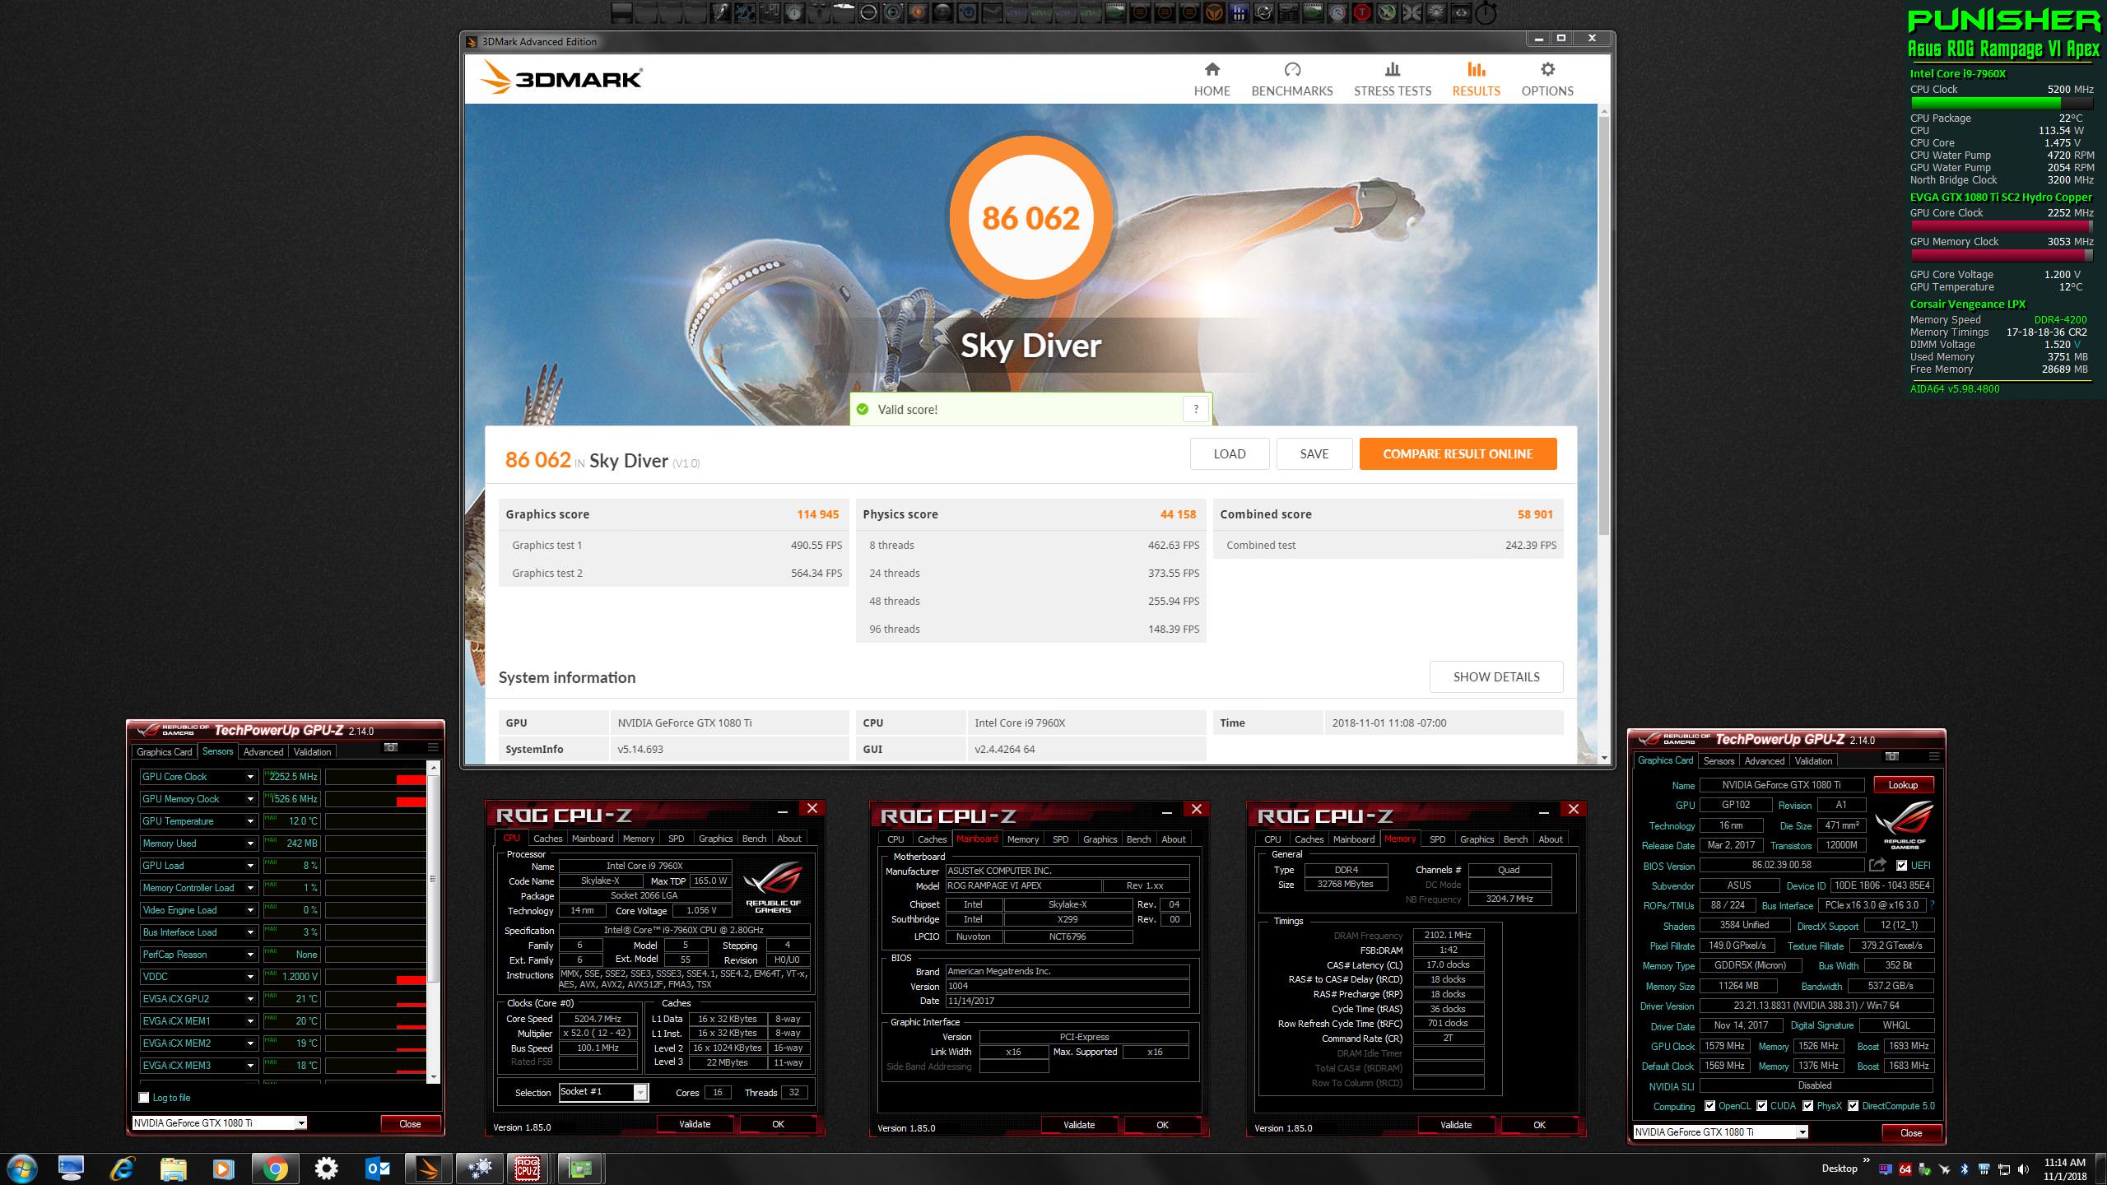Click the stopwatch icon in top dock

tap(1486, 12)
